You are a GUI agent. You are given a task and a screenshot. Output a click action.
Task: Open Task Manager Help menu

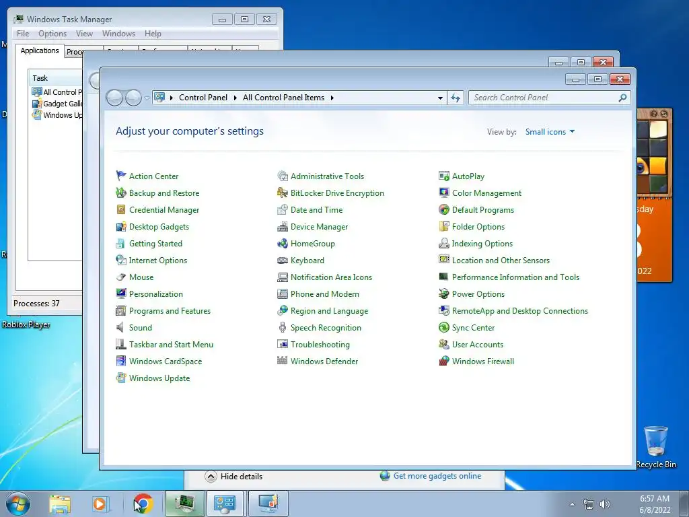pyautogui.click(x=153, y=34)
